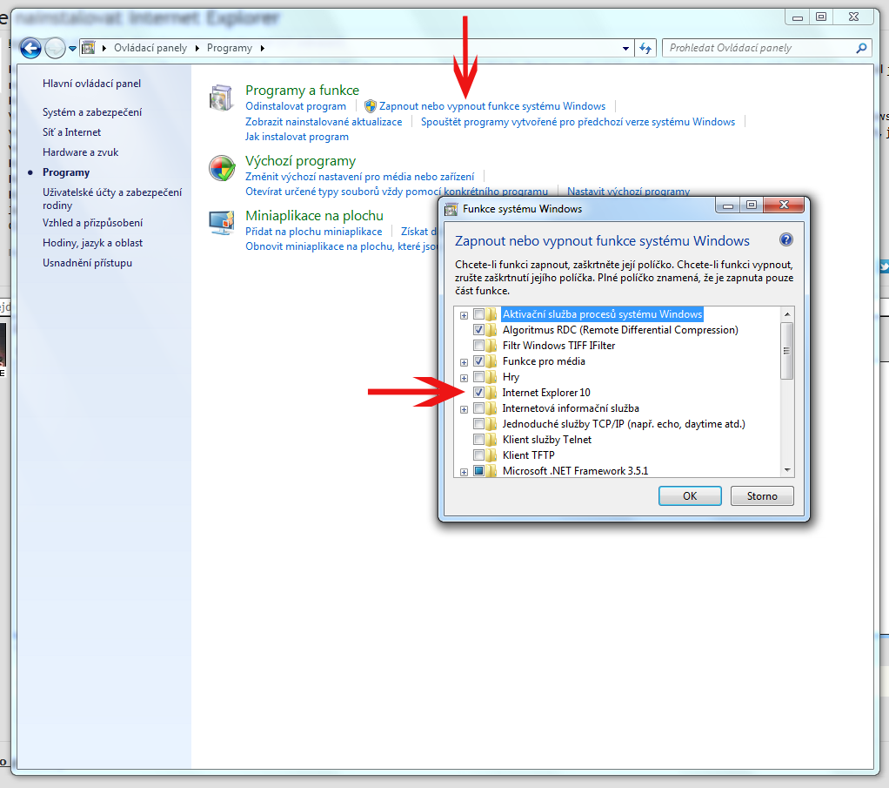Open the arrow after Programy breadcrumb
The image size is (889, 788).
(x=262, y=48)
